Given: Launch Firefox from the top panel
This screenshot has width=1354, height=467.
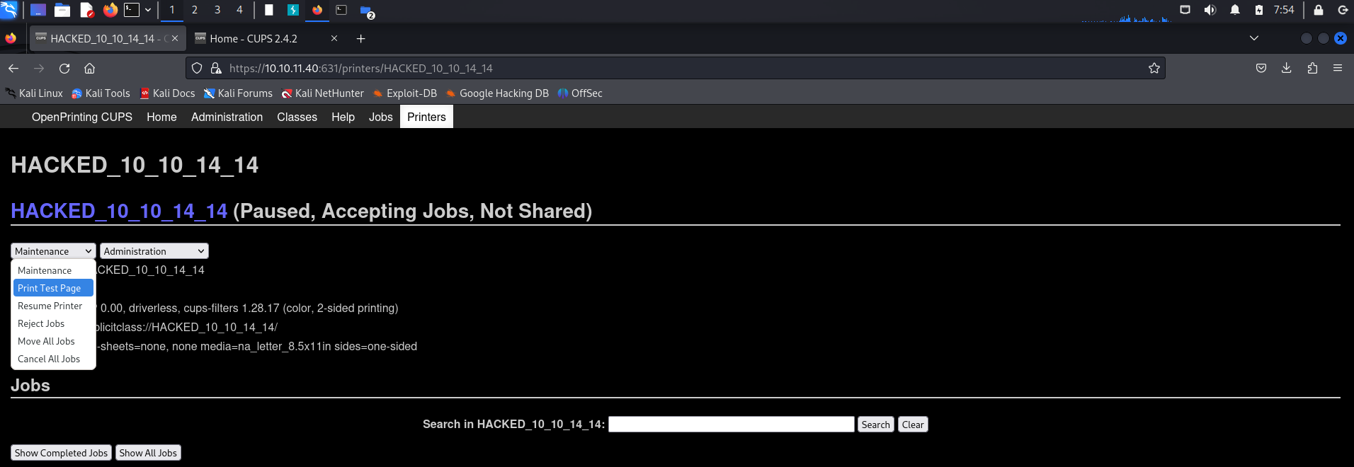Looking at the screenshot, I should pyautogui.click(x=110, y=10).
